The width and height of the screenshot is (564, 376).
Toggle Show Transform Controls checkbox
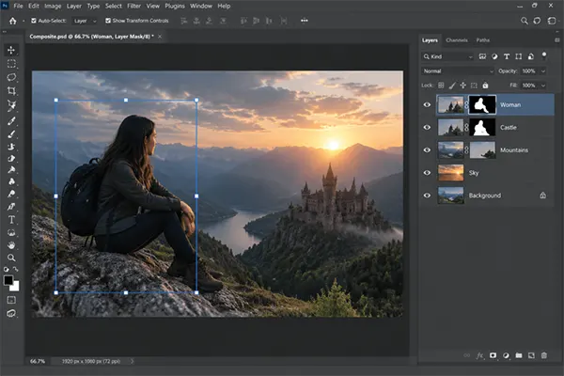pyautogui.click(x=108, y=21)
